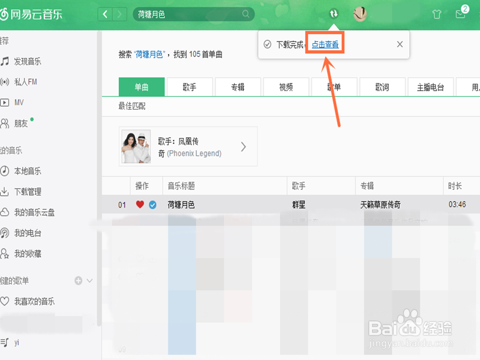Open 我的音乐云盘 cloud music drive

34,212
